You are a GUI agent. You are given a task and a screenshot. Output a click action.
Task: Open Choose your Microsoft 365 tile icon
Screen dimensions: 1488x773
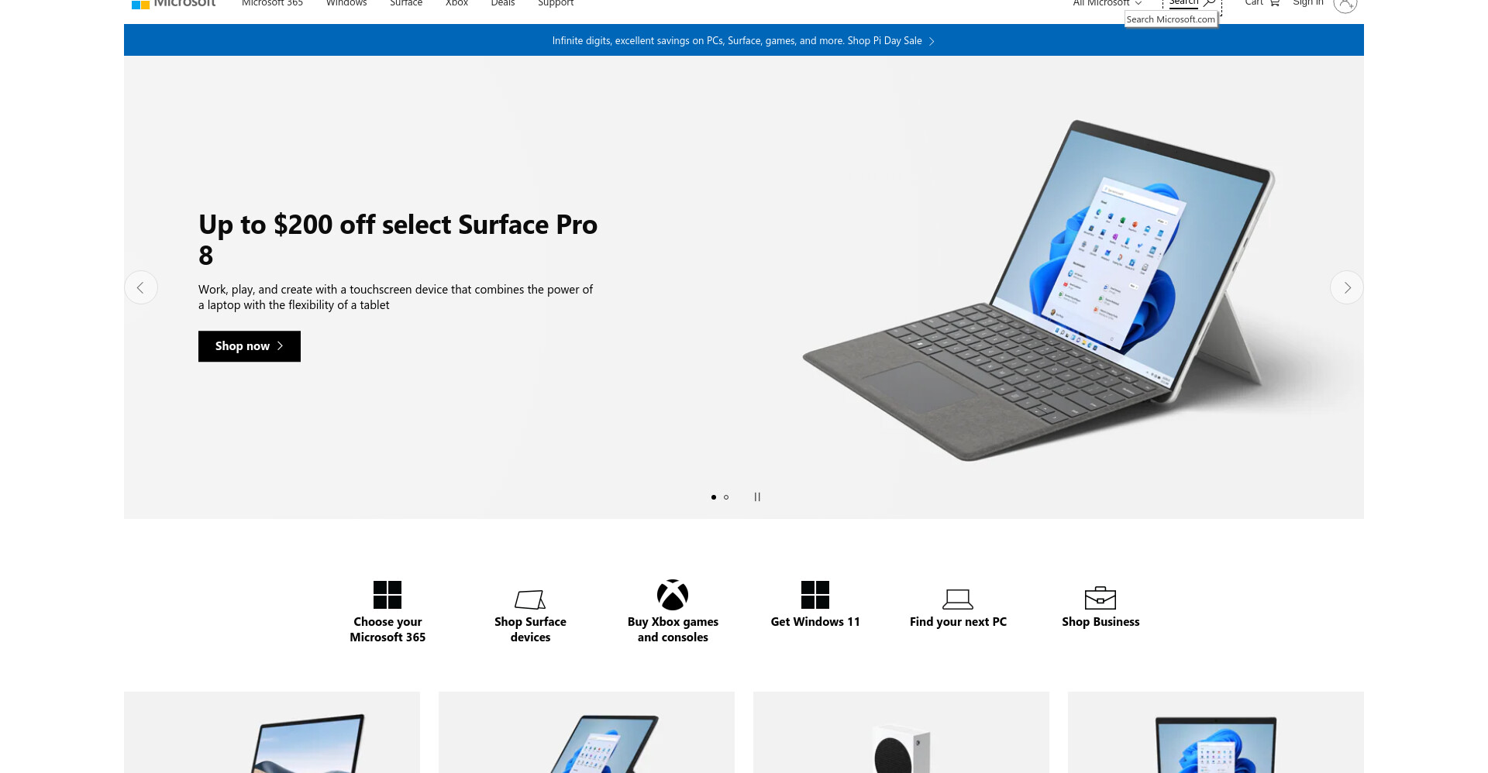[x=387, y=595]
